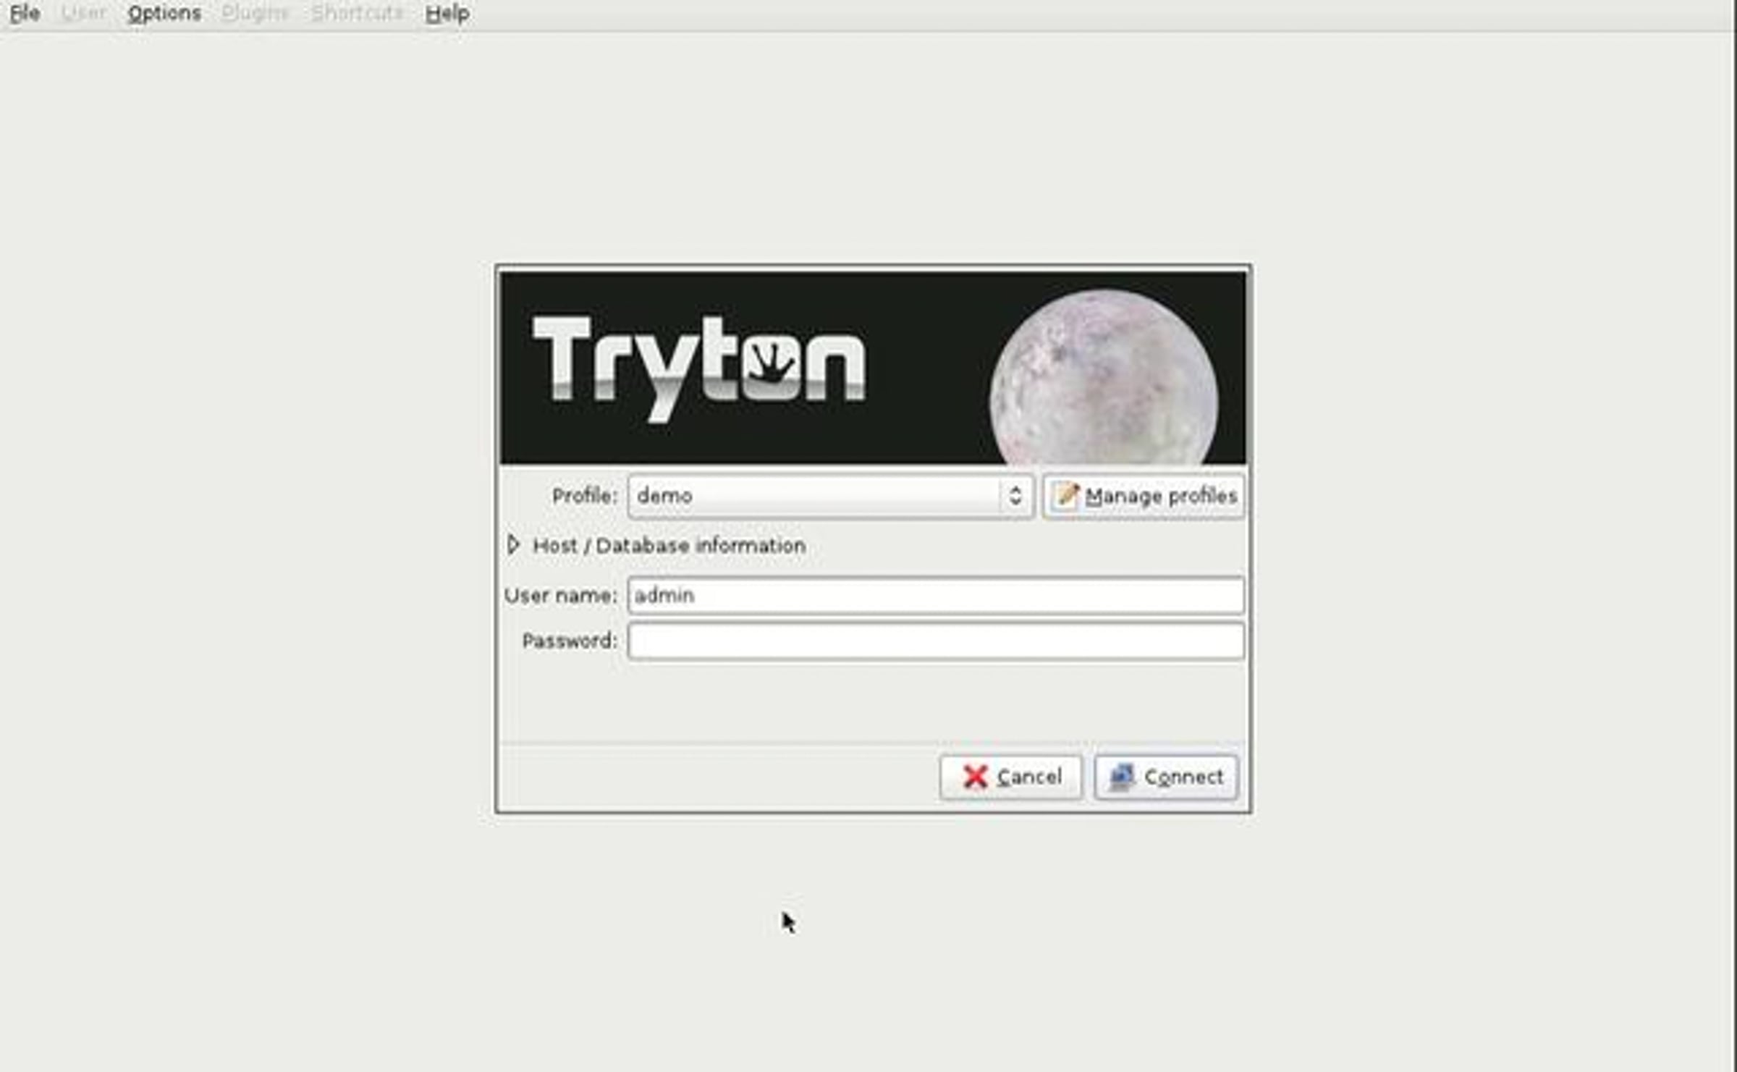Click the Host / Database information label

669,545
